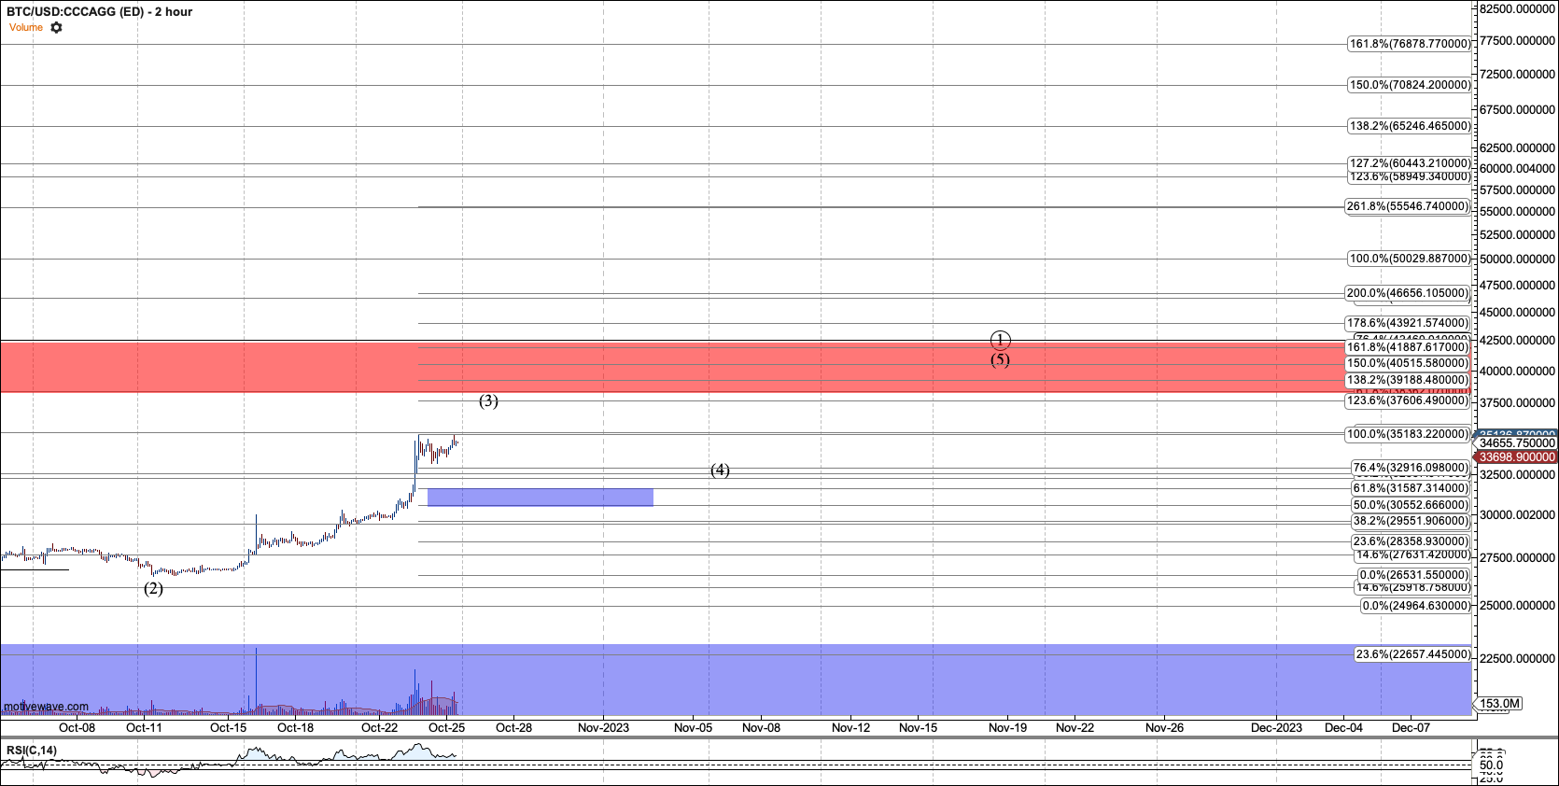Screen dimensions: 1559x786
Task: Click Fibonacci label 261.8%(55546.740000)
Action: coord(1408,206)
